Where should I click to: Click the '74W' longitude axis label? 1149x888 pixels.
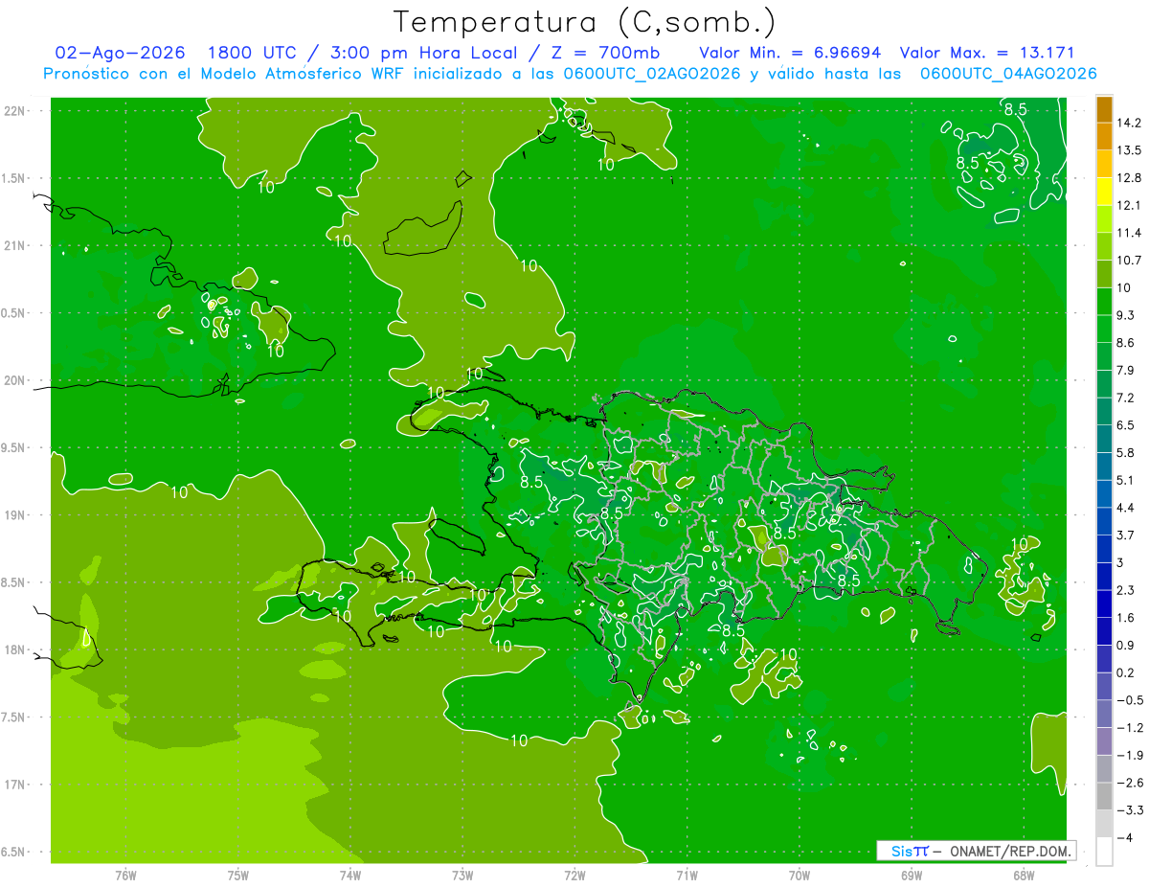[x=350, y=875]
